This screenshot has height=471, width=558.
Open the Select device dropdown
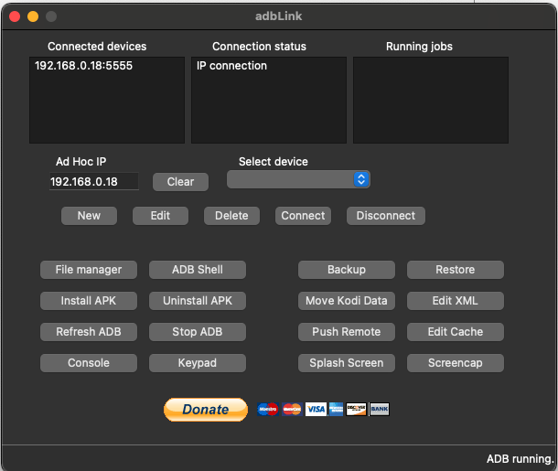coord(298,179)
